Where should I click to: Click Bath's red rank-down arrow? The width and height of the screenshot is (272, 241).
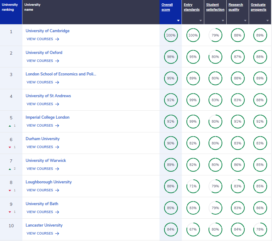click(x=10, y=212)
